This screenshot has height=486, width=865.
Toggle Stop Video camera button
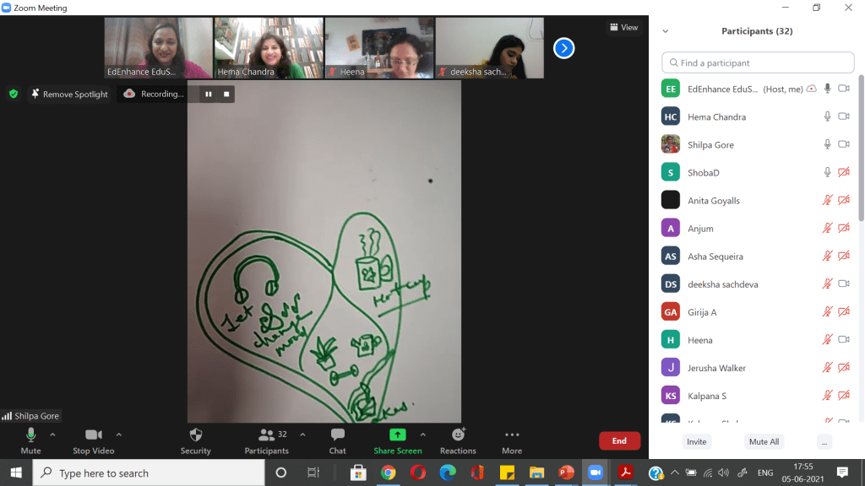(93, 440)
